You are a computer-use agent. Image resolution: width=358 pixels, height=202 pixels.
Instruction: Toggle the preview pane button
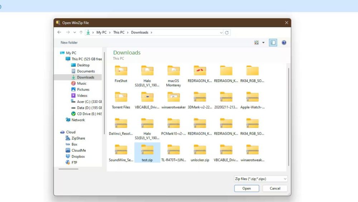[x=273, y=43]
